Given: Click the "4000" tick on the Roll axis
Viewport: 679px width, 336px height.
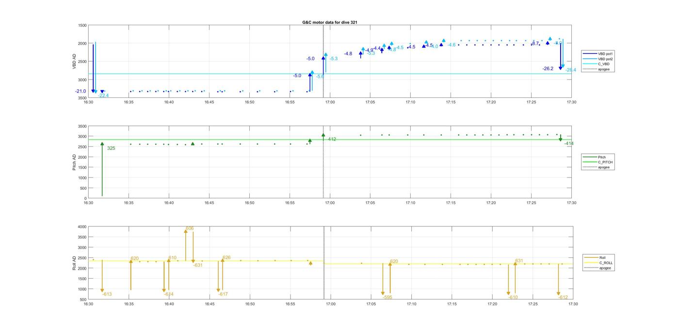Looking at the screenshot, I should click(82, 227).
